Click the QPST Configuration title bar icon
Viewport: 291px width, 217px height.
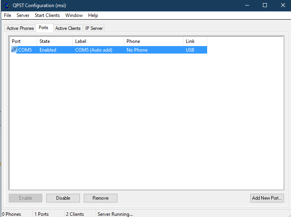8,6
